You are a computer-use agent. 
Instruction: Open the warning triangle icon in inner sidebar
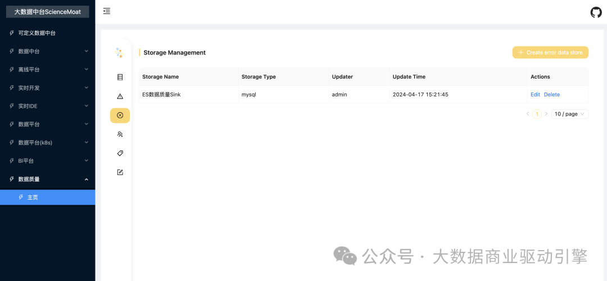click(x=120, y=96)
